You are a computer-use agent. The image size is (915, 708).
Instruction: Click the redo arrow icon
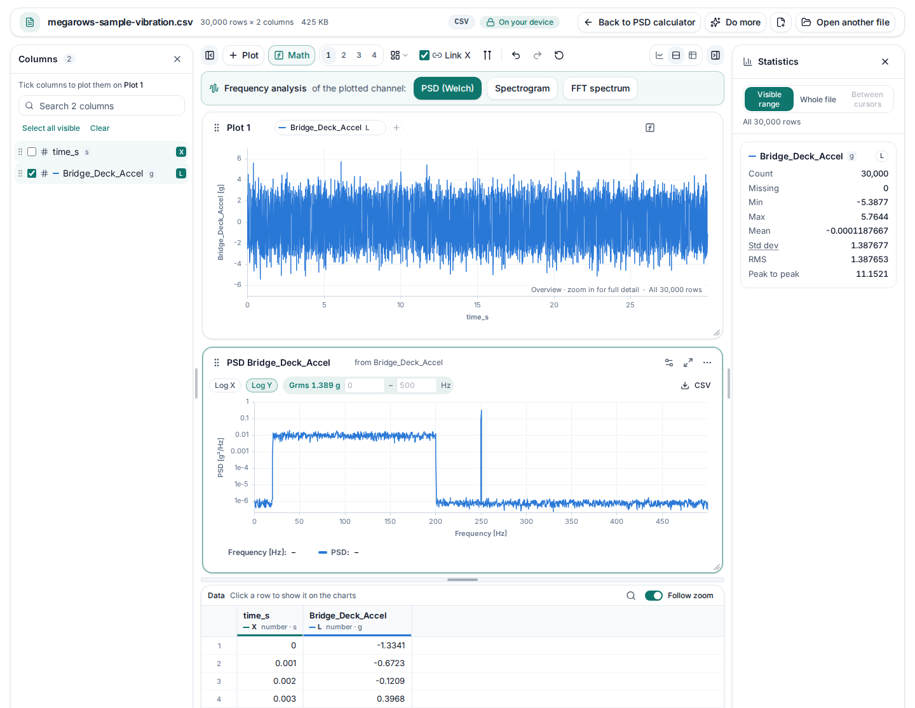coord(538,55)
